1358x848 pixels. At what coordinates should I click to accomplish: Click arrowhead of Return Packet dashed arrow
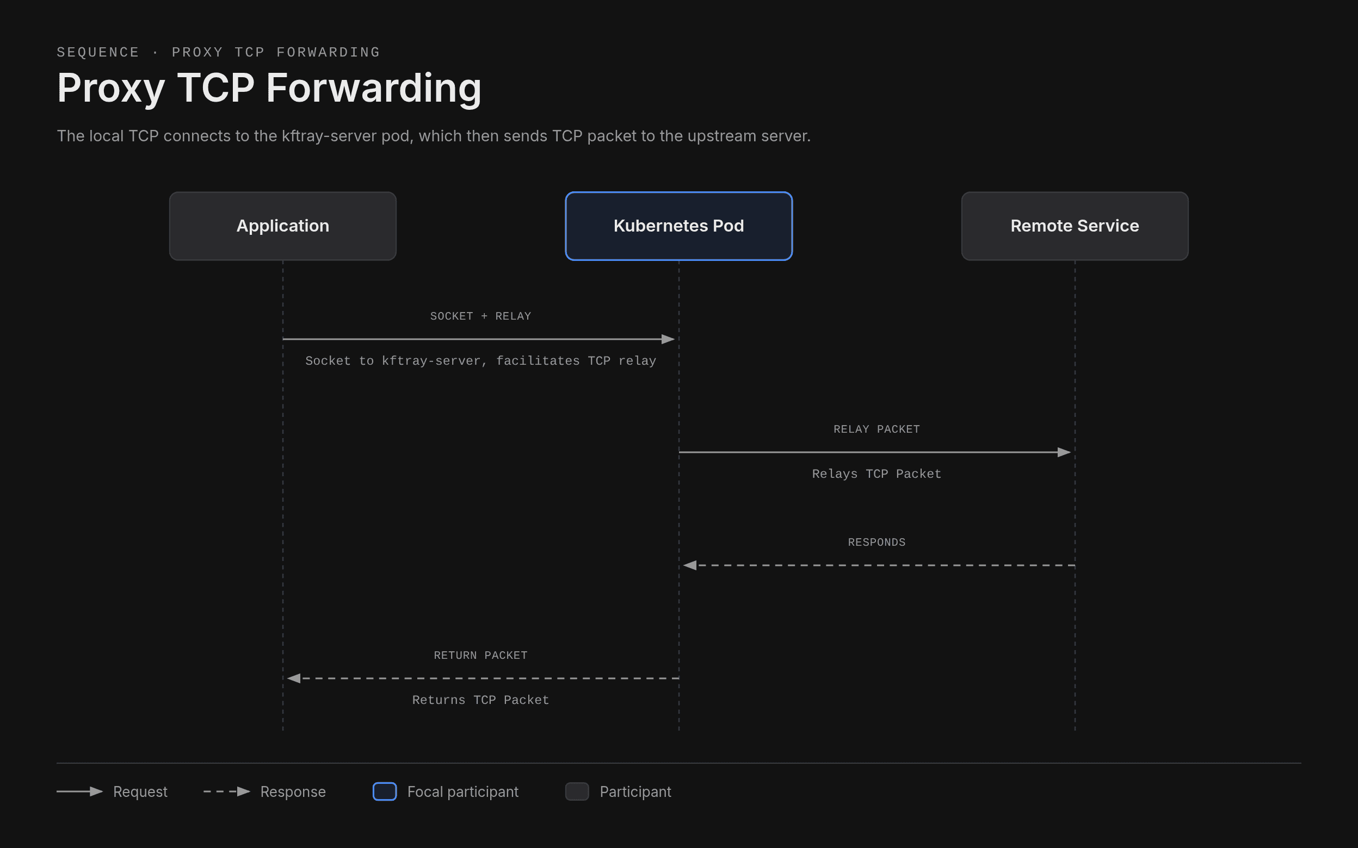293,678
